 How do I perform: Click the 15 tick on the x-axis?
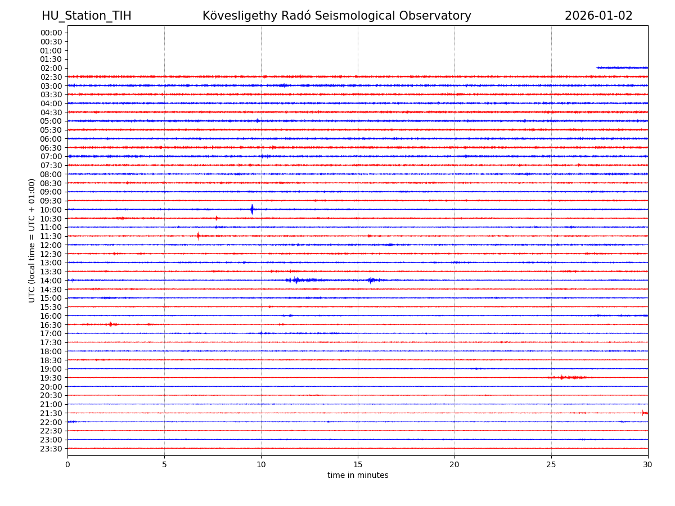[358, 464]
